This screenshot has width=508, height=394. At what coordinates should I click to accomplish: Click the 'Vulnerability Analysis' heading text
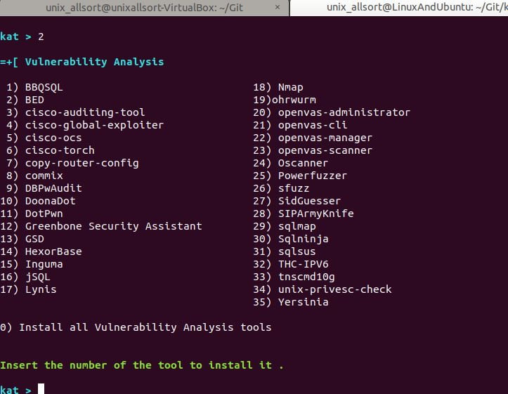[x=94, y=62]
